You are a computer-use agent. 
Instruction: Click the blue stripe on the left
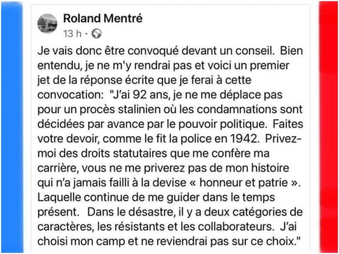(x=12, y=127)
